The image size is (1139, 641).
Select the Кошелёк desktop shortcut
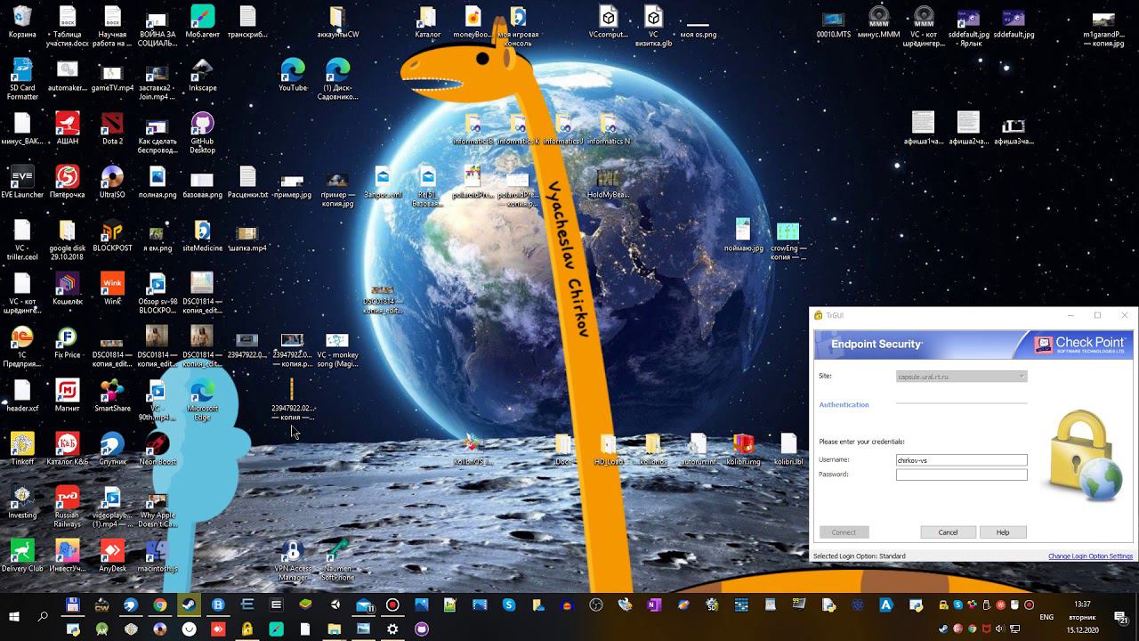click(67, 289)
